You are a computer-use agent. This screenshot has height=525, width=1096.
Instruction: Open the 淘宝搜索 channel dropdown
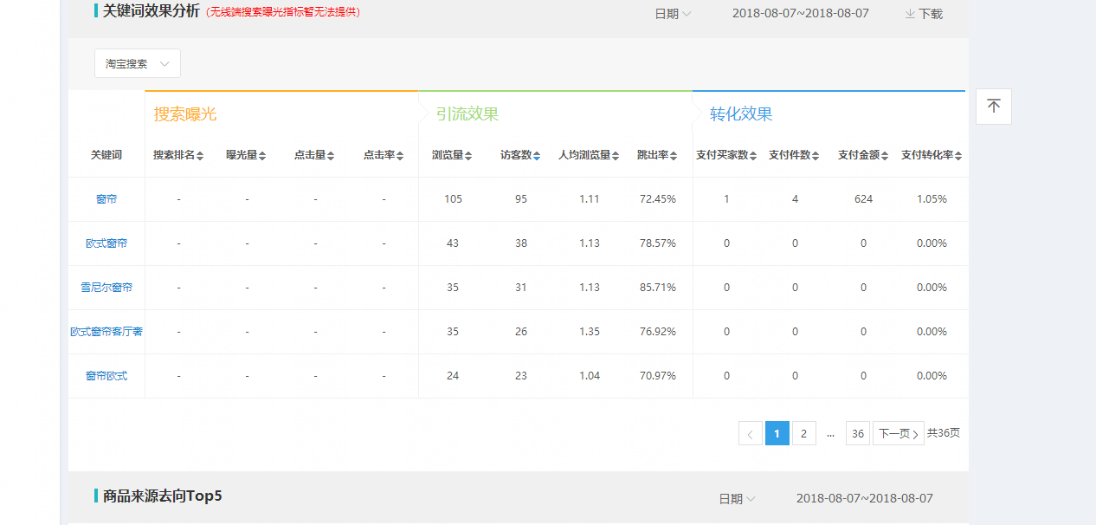(x=137, y=63)
